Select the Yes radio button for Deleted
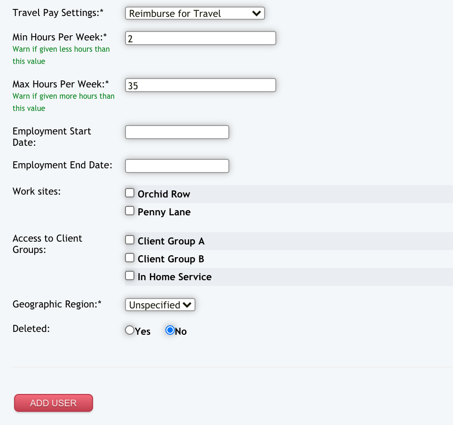Screen dimensions: 453x425 pyautogui.click(x=130, y=331)
